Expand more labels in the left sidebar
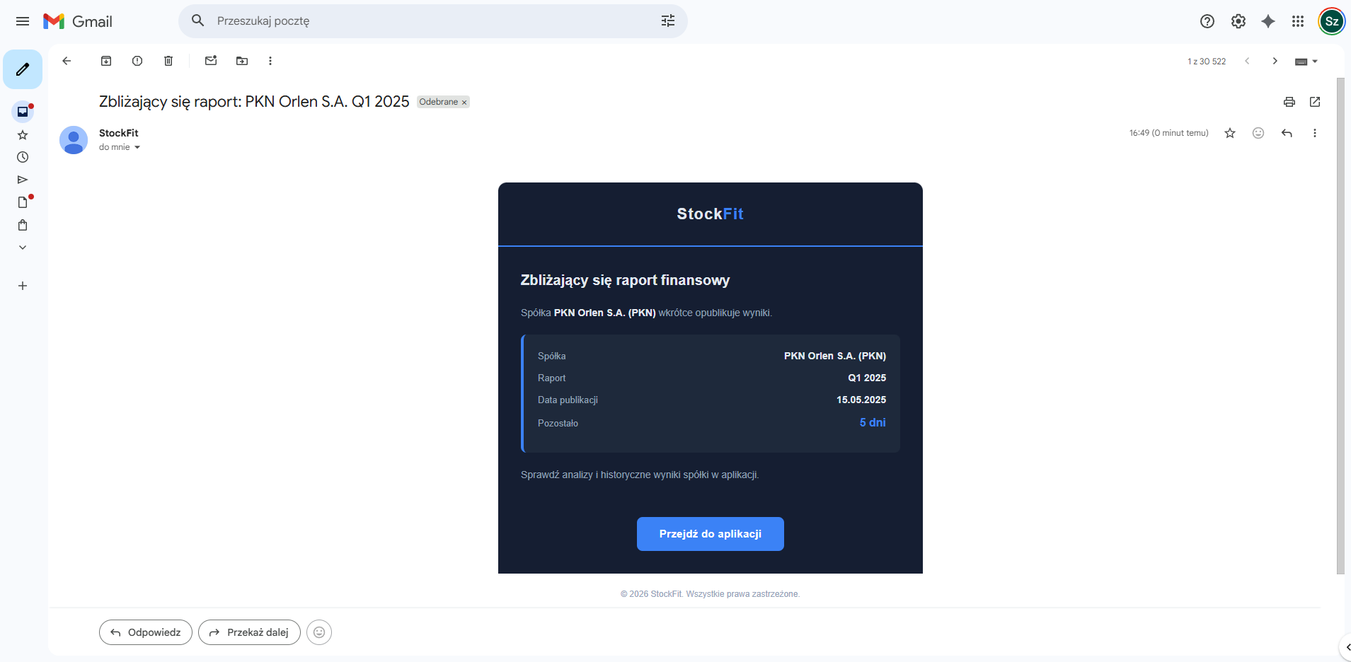 coord(23,248)
